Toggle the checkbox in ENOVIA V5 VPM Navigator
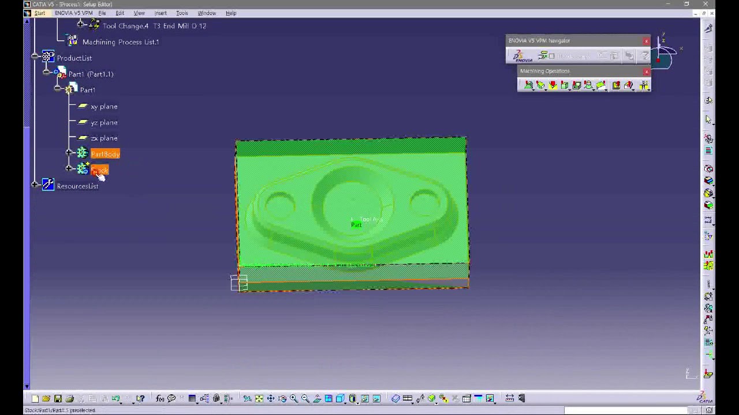Image resolution: width=739 pixels, height=415 pixels. [x=552, y=56]
